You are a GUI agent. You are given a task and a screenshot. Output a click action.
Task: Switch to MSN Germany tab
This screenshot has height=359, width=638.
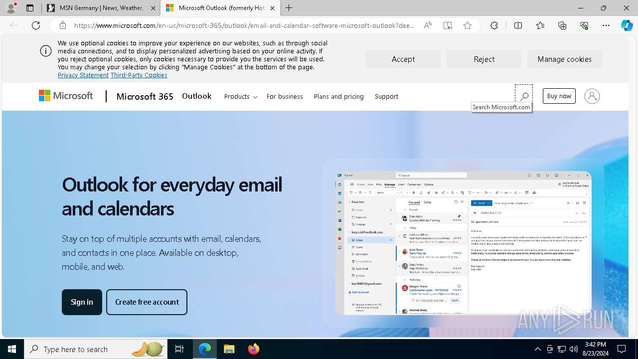coord(101,8)
